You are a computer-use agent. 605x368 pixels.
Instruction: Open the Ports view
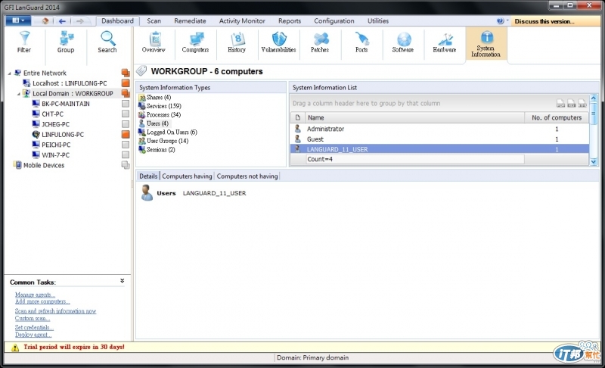click(x=361, y=42)
